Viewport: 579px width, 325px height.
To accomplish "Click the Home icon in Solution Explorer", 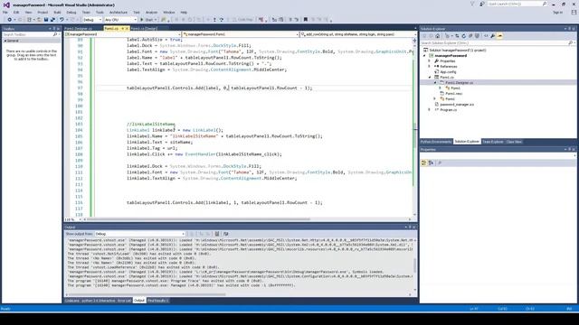I will [x=438, y=36].
